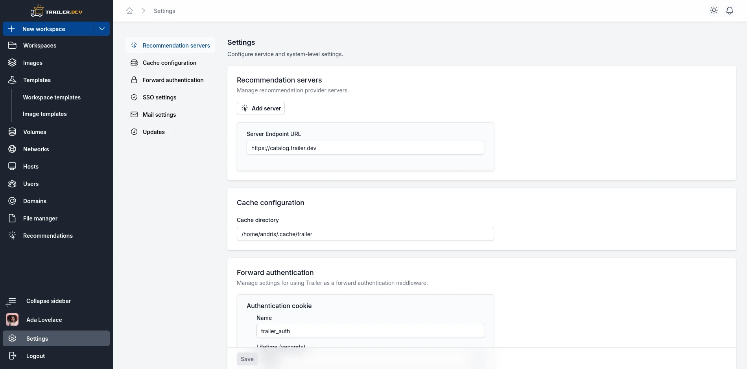The width and height of the screenshot is (747, 369).
Task: Click the Recommendations sparkle icon in sidebar
Action: click(12, 235)
